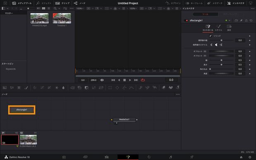Toggle the ソリッド (Solid) checkbox
The width and height of the screenshot is (256, 160).
pos(211,36)
